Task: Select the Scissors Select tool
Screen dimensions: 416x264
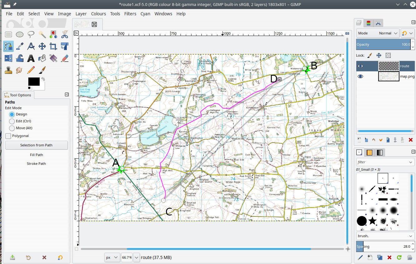Action: click(65, 34)
